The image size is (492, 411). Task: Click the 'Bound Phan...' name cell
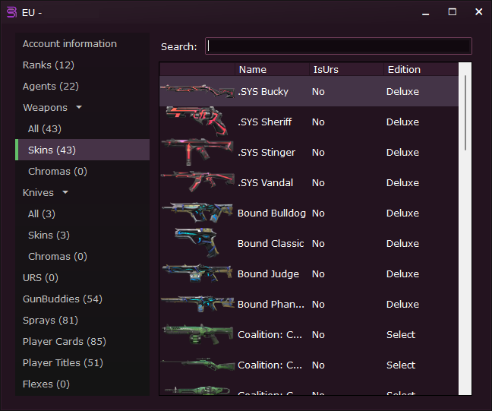(271, 304)
